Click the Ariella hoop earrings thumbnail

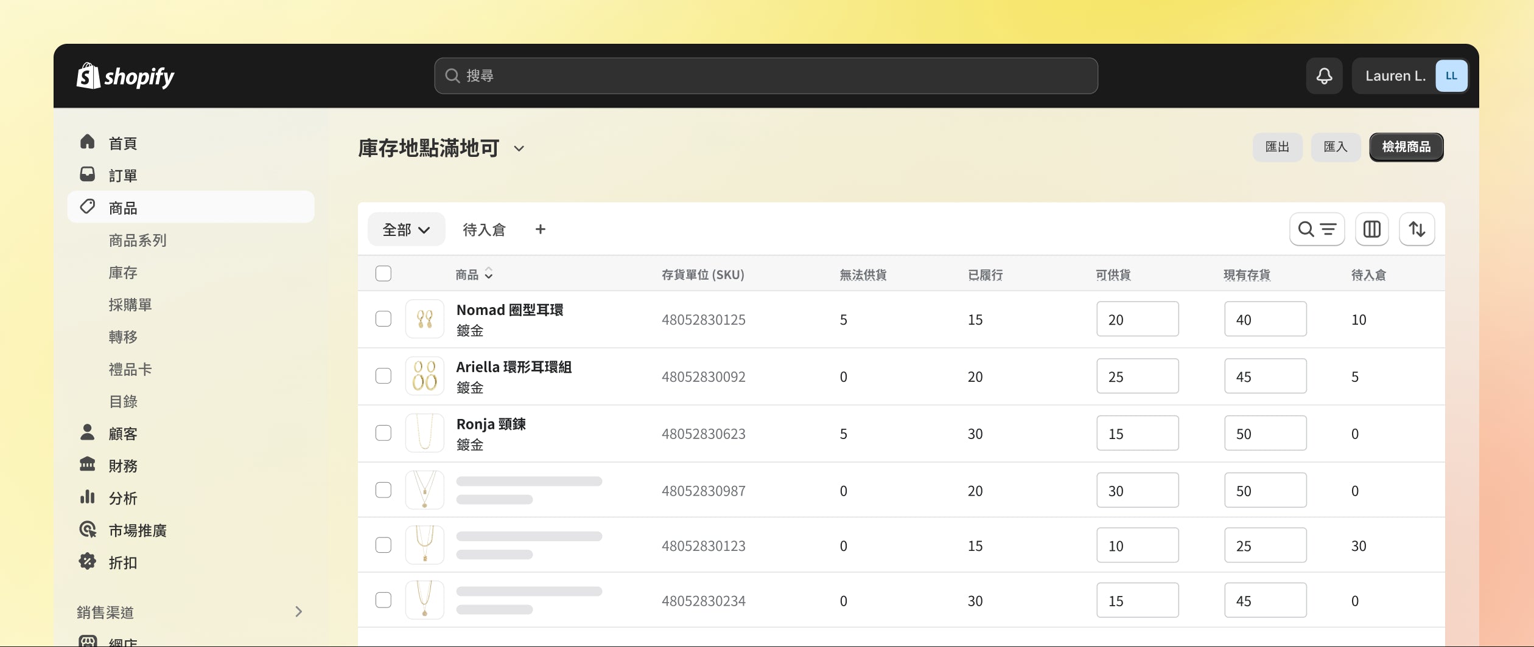coord(424,376)
